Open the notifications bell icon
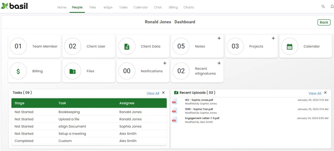 (332, 6)
